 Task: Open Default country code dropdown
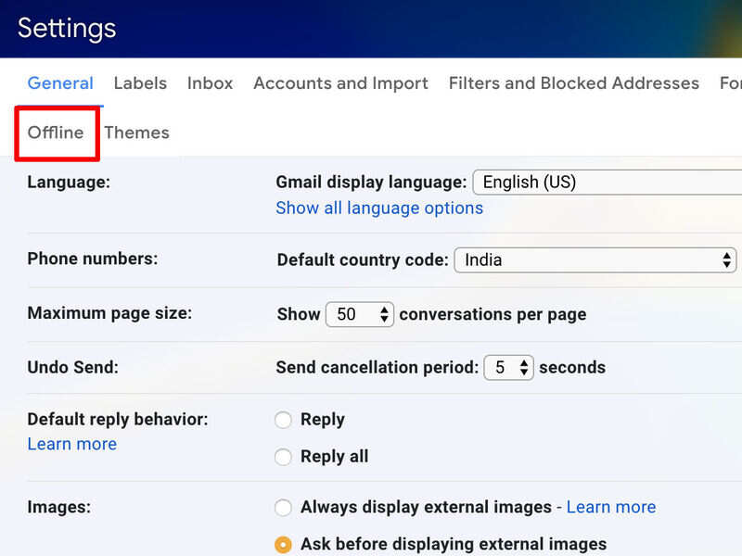(x=595, y=260)
